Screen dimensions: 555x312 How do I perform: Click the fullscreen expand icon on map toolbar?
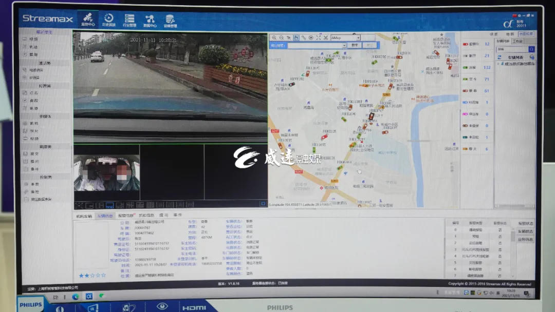click(319, 37)
